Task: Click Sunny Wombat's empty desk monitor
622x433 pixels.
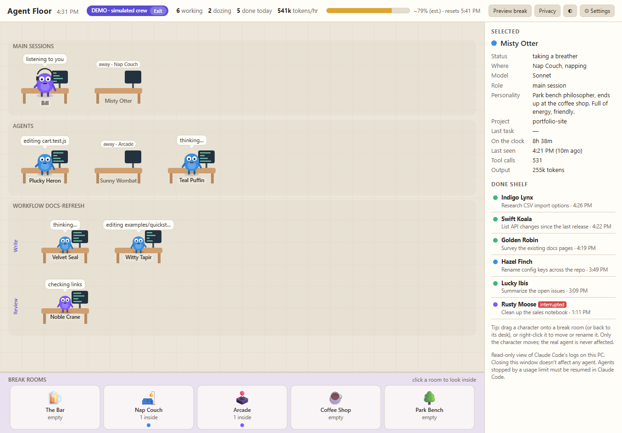Action: 133,157
